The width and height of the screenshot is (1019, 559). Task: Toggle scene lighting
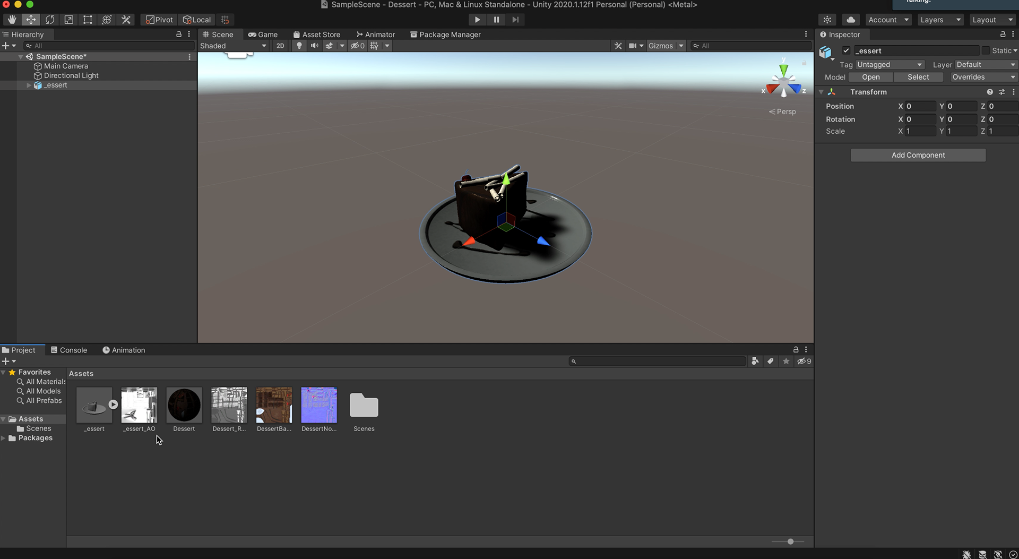coord(299,46)
